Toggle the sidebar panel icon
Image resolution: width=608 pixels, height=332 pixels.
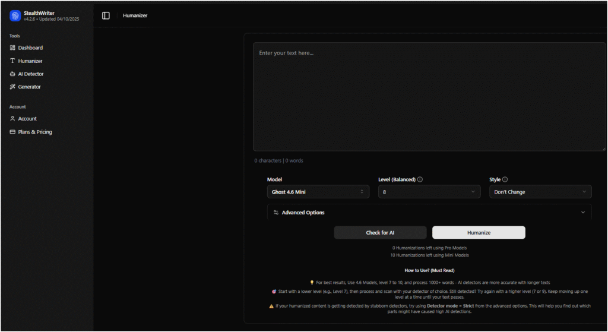(x=106, y=15)
